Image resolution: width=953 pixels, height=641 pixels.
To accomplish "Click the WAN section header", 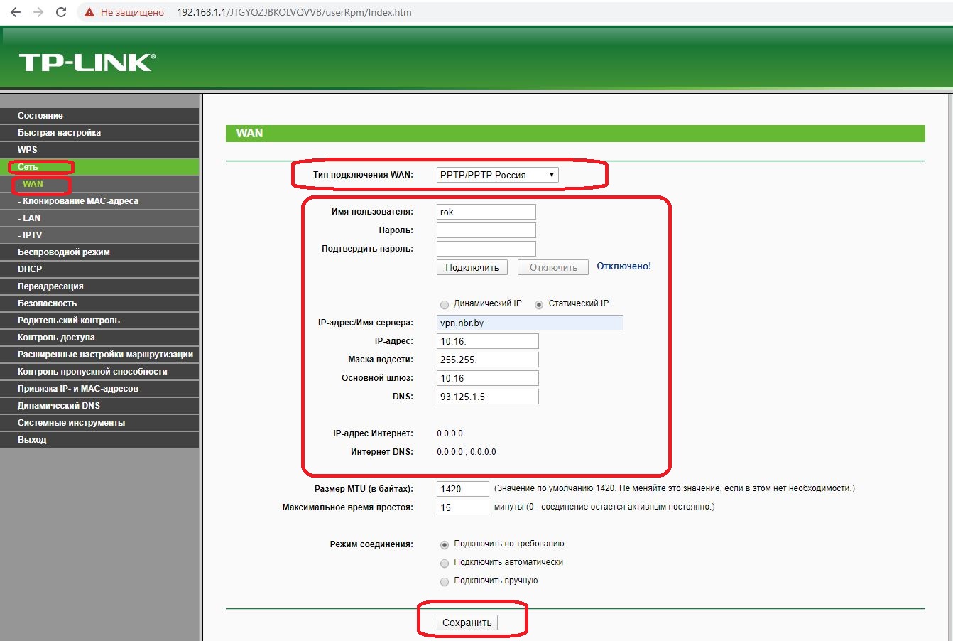I will click(x=575, y=134).
